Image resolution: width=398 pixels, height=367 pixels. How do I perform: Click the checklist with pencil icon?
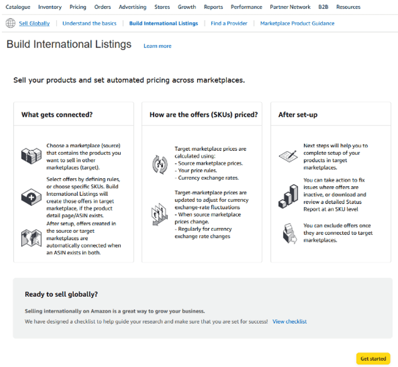coord(288,155)
